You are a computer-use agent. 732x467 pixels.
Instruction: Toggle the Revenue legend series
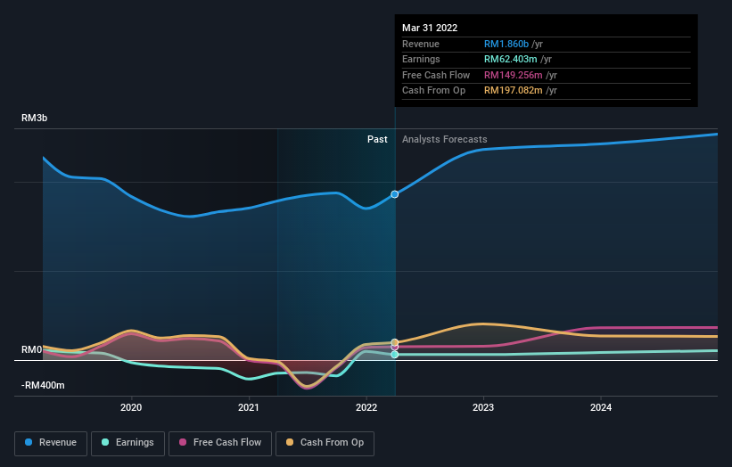coord(51,443)
